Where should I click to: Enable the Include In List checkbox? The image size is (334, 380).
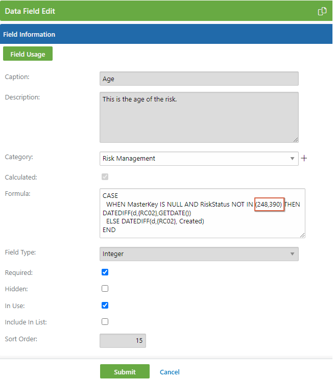(x=105, y=321)
